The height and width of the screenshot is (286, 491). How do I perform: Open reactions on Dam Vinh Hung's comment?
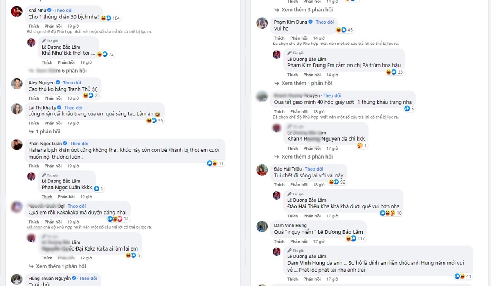click(x=351, y=238)
